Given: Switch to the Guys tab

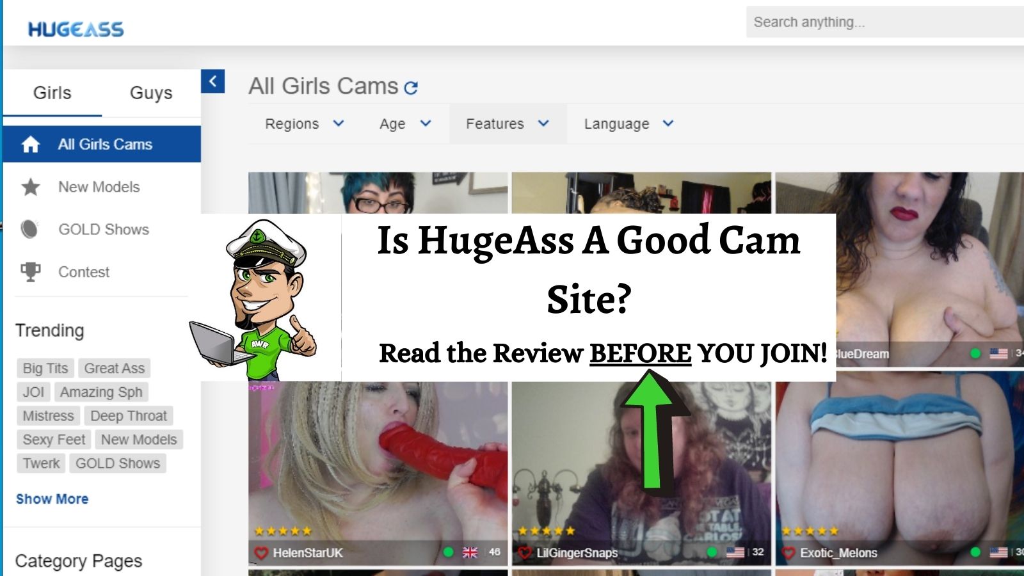Looking at the screenshot, I should pos(151,93).
